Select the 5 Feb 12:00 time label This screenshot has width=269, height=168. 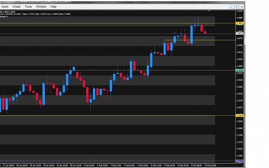[156, 165]
